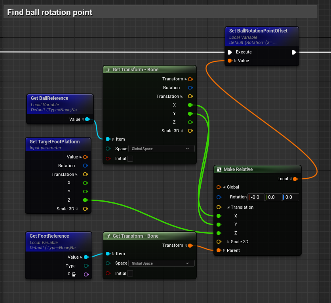Open Space dropdown in the lower Get Transform node
Screen dimensions: 331x303
pyautogui.click(x=161, y=263)
